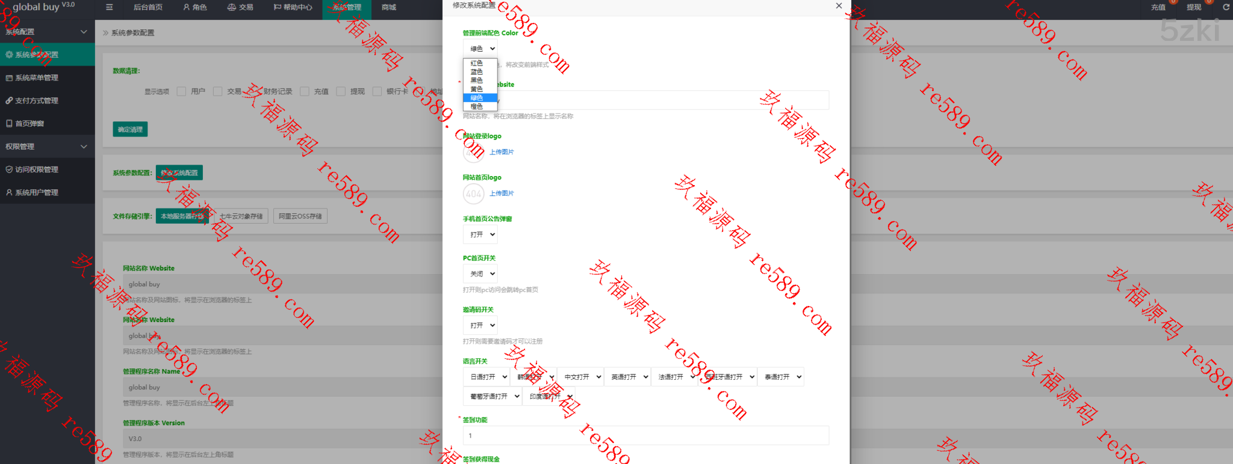Open 支付方式管理 in the sidebar

[x=36, y=100]
